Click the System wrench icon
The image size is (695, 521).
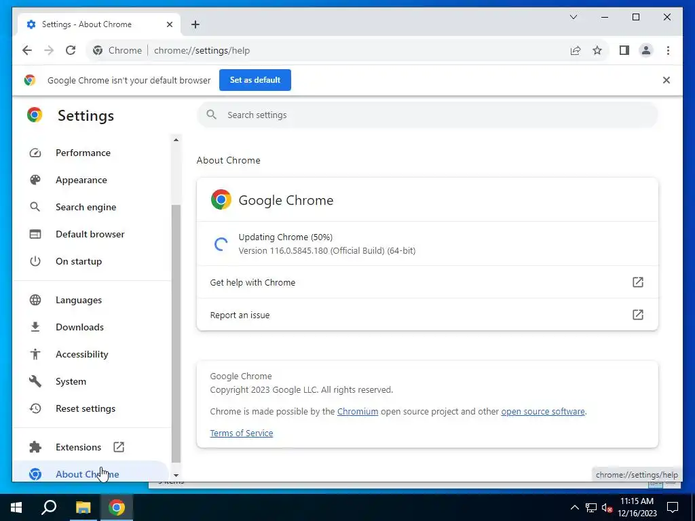tap(35, 381)
